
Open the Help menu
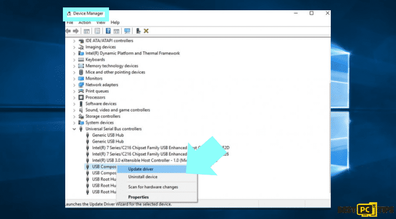point(115,22)
